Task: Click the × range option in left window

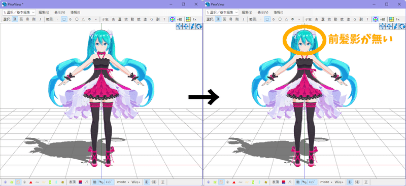Action: point(96,19)
